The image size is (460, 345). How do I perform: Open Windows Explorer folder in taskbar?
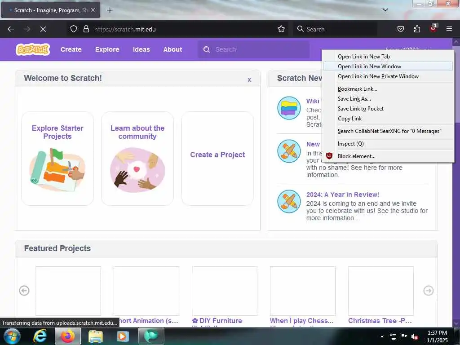pyautogui.click(x=96, y=336)
